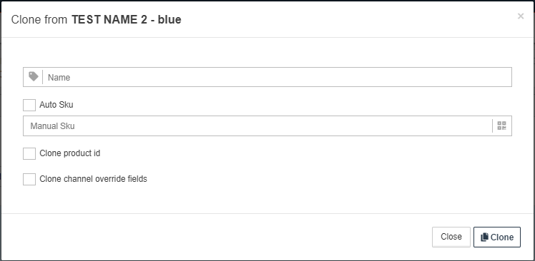Focus the Name text field
The image size is (535, 261).
[277, 77]
